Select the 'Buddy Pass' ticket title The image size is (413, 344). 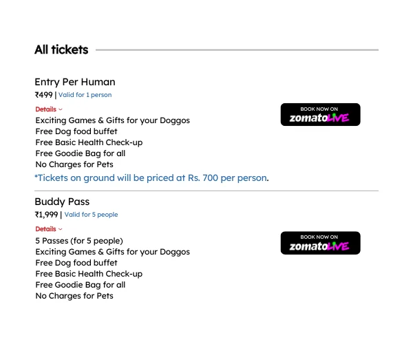tap(62, 202)
